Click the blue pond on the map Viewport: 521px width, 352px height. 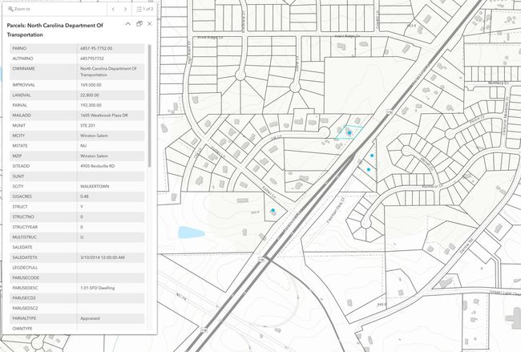[189, 233]
